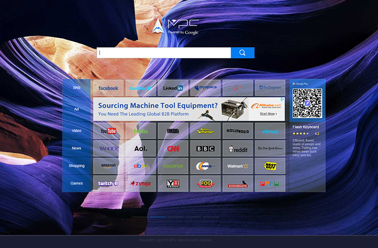Select the Video category
This screenshot has width=378, height=248.
point(77,130)
